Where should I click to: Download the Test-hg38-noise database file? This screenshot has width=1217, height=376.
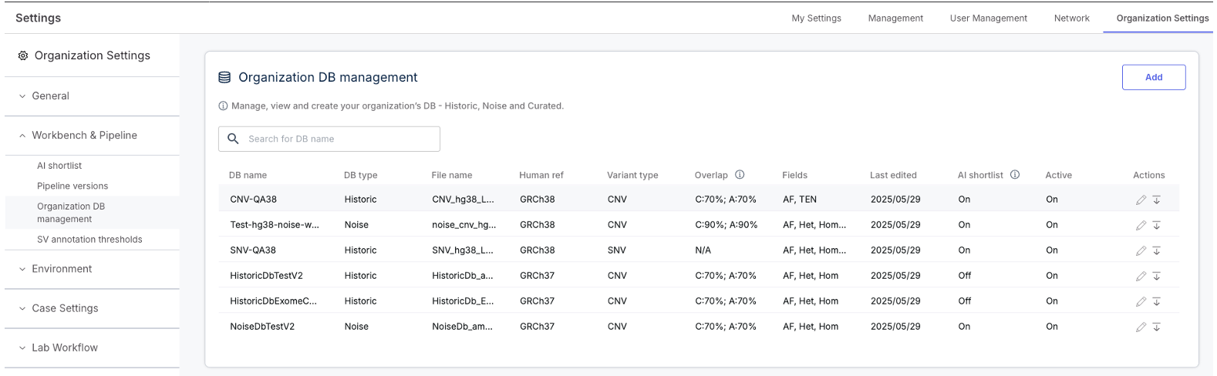point(1157,225)
